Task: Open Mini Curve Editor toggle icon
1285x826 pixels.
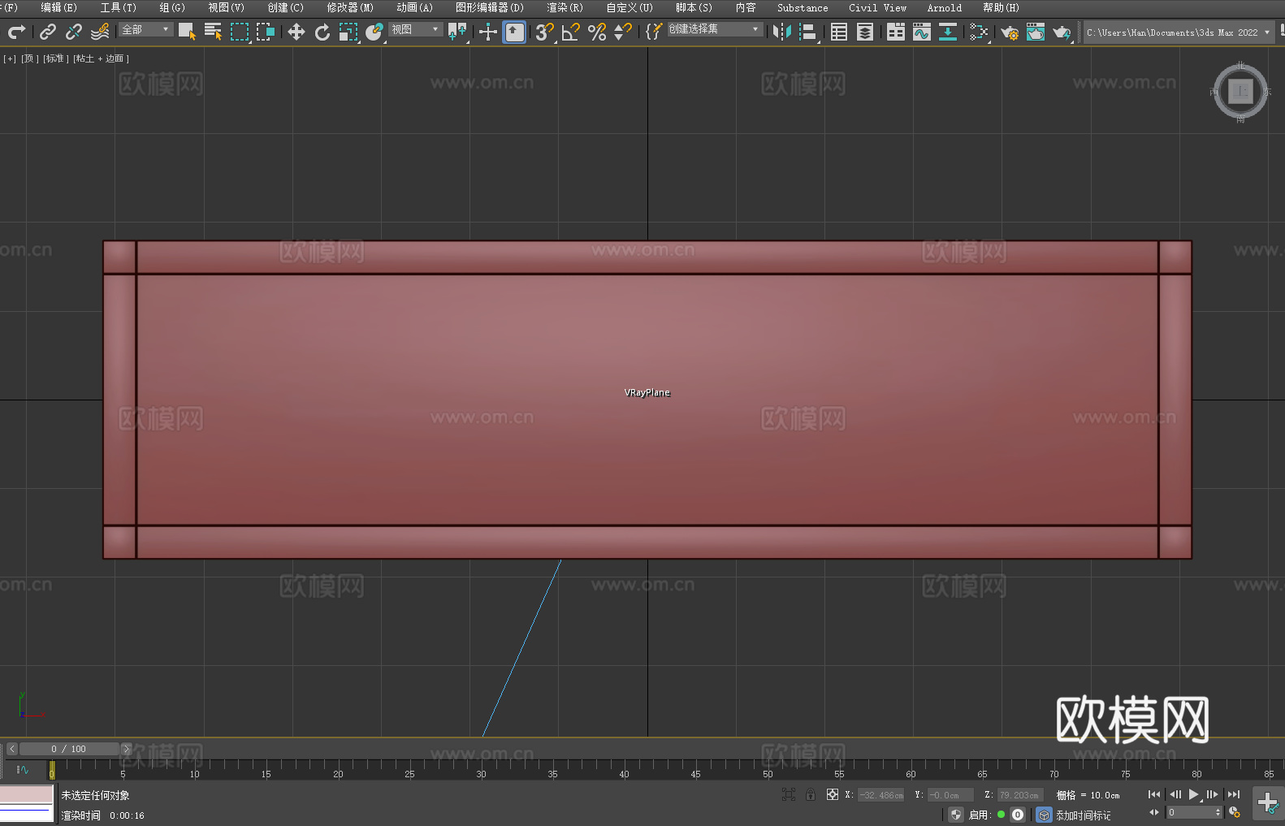Action: [x=23, y=769]
